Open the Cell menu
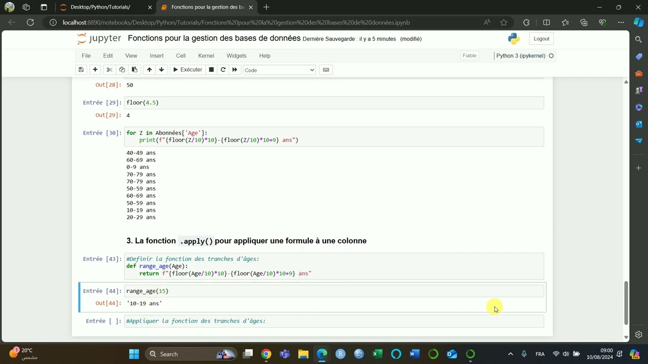 [181, 56]
